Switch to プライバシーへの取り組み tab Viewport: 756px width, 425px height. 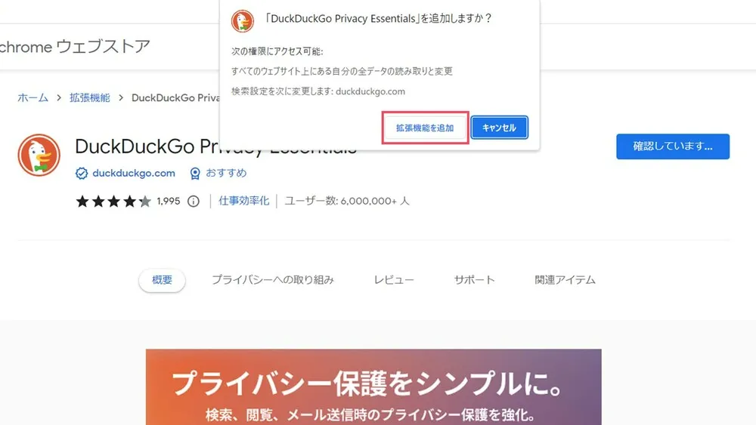pyautogui.click(x=273, y=279)
